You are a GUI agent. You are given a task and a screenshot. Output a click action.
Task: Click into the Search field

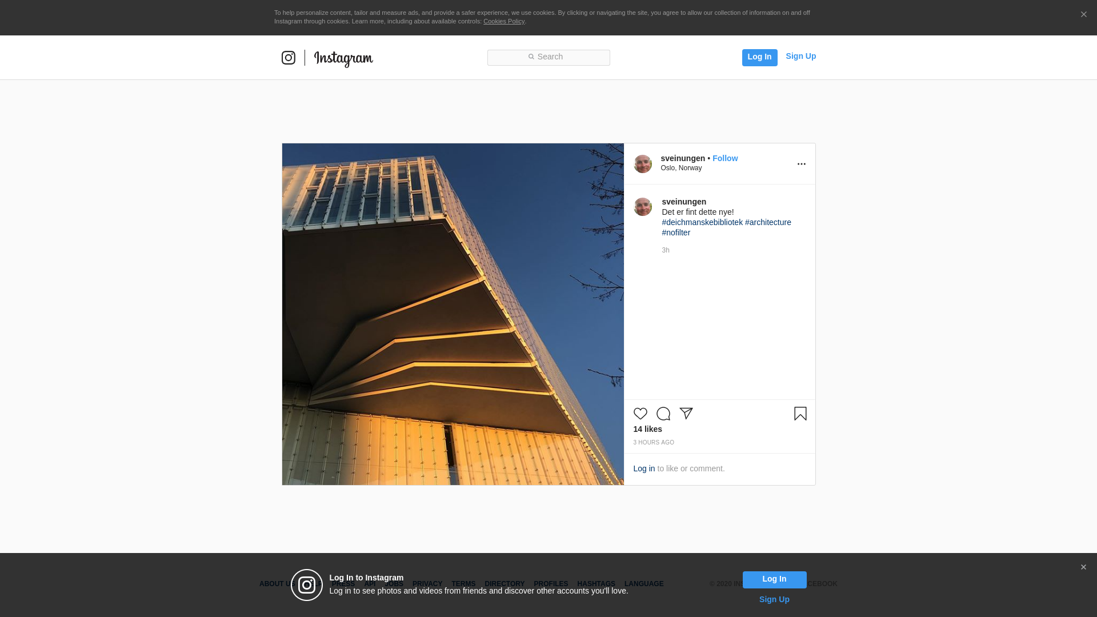point(548,57)
